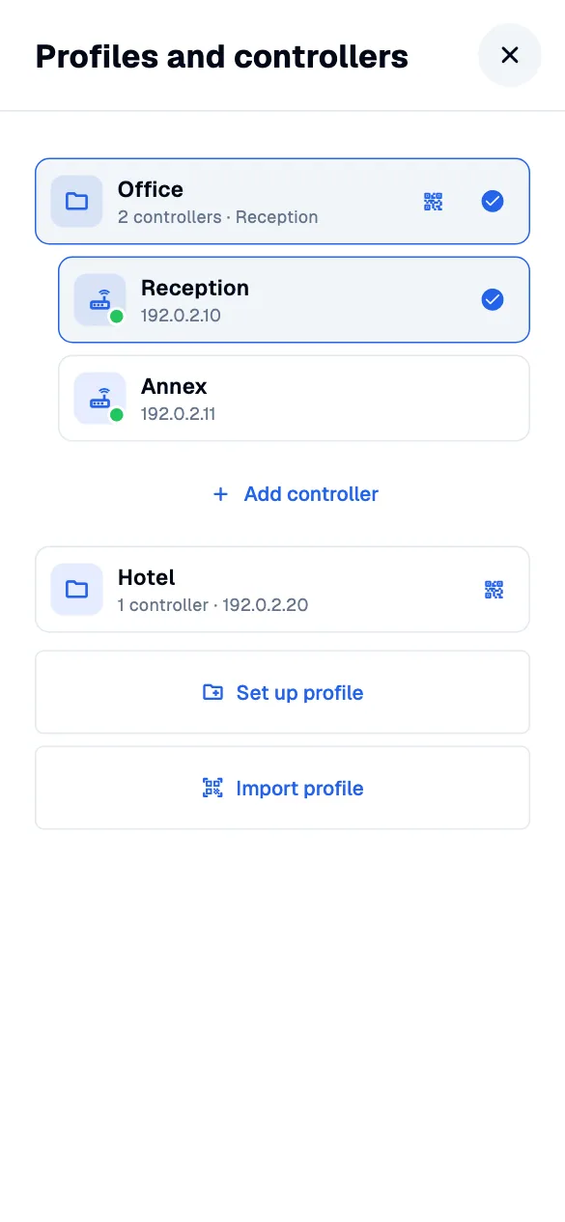Expand the Hotel profile
The image size is (565, 1222).
pyautogui.click(x=282, y=590)
